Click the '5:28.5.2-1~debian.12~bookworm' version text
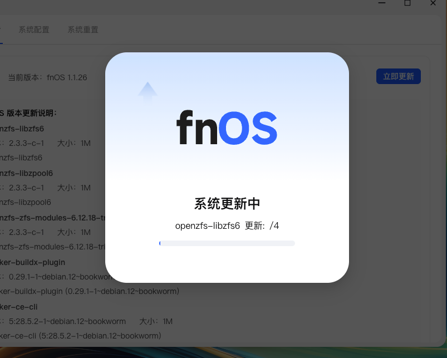This screenshot has width=447, height=358. click(x=67, y=321)
